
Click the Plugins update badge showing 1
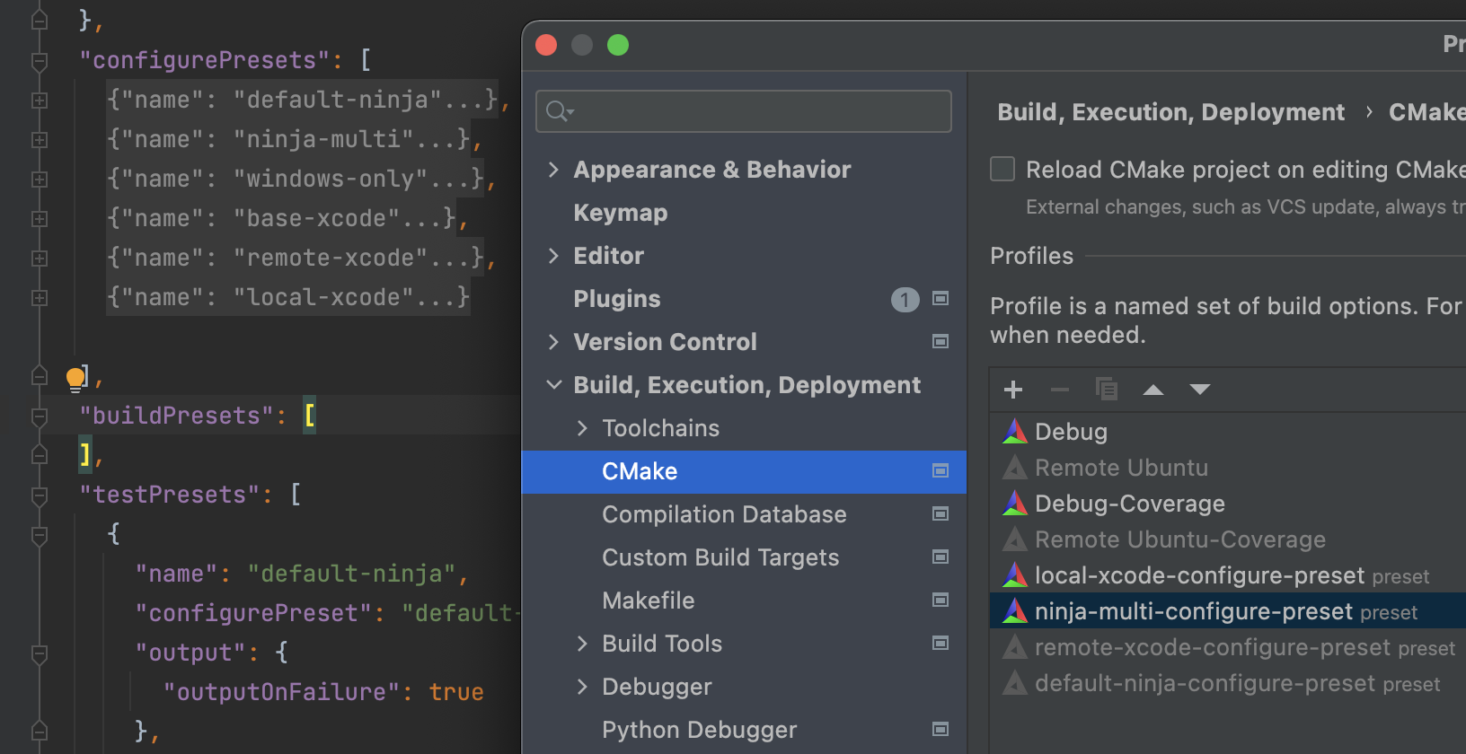click(905, 299)
